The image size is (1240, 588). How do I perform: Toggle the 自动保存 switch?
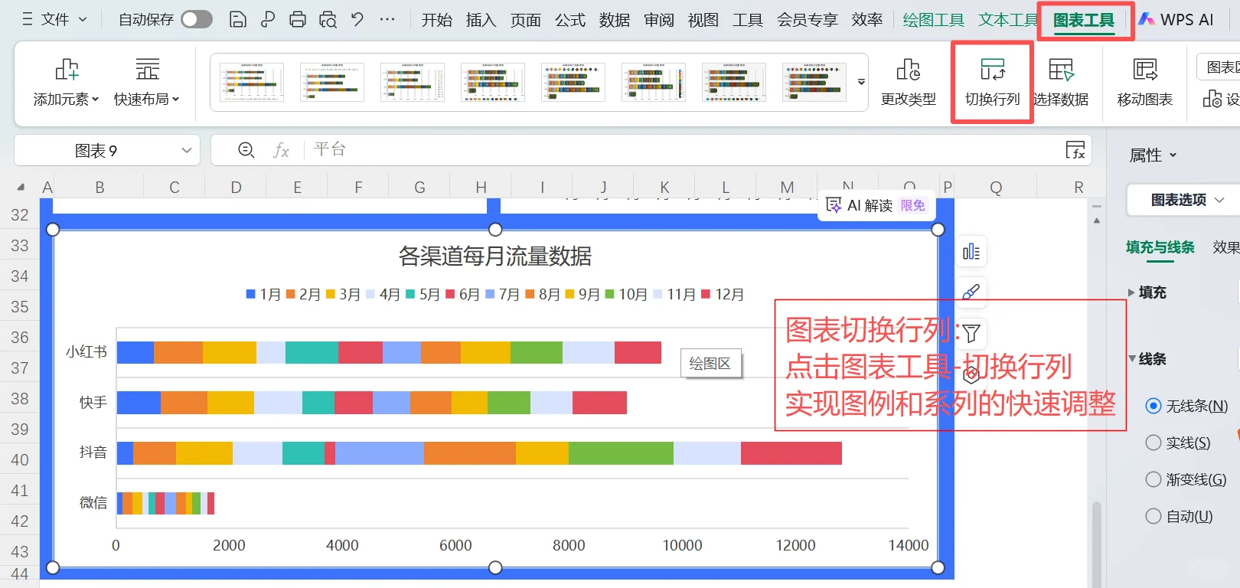pyautogui.click(x=197, y=19)
